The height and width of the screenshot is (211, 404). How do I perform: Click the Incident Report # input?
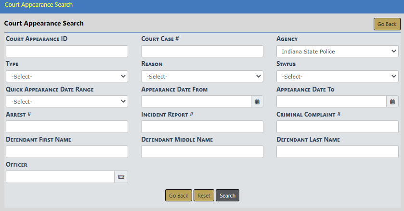(x=202, y=127)
